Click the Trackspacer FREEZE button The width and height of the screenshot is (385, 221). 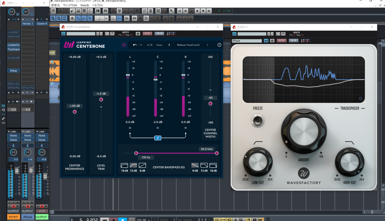coord(258,121)
